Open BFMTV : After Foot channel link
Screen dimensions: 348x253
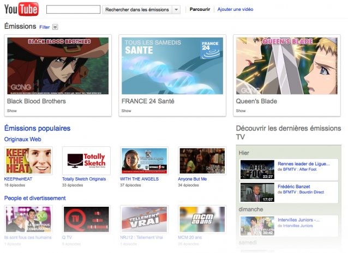[x=299, y=169]
